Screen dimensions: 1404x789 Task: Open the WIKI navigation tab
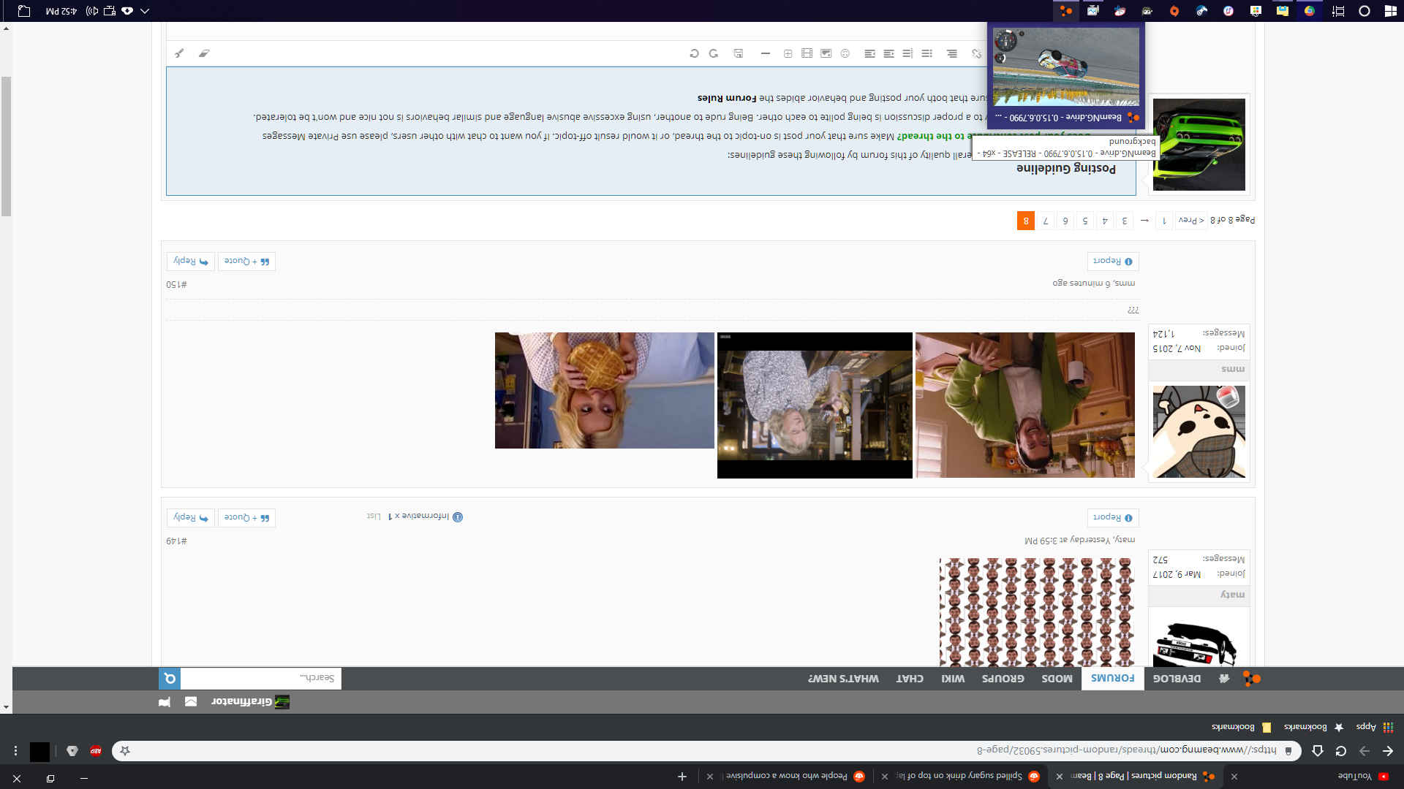952,679
